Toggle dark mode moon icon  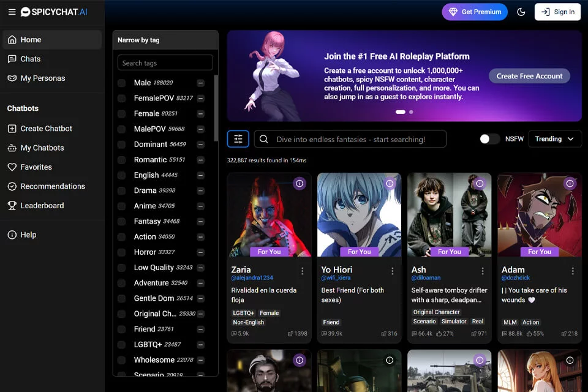pos(521,12)
